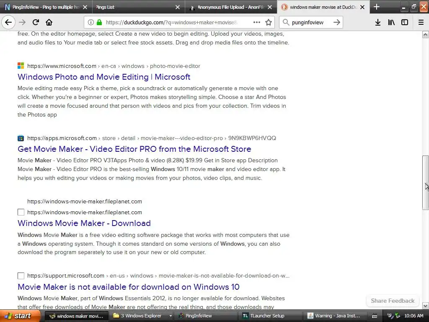Open the downloads panel
The height and width of the screenshot is (322, 429).
point(378,22)
